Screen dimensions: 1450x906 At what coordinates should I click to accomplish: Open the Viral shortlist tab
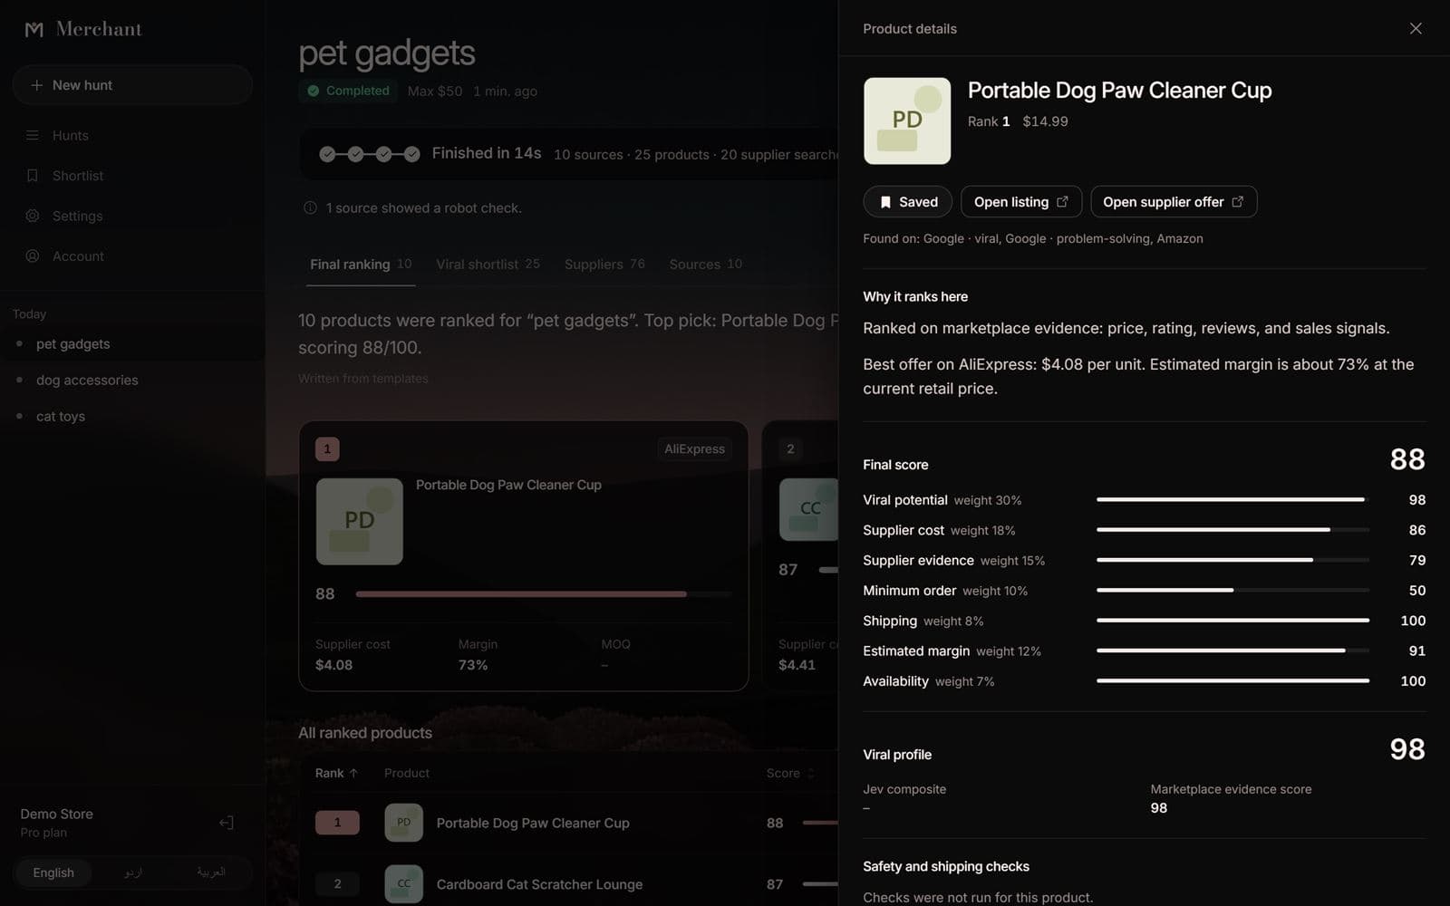pyautogui.click(x=488, y=264)
